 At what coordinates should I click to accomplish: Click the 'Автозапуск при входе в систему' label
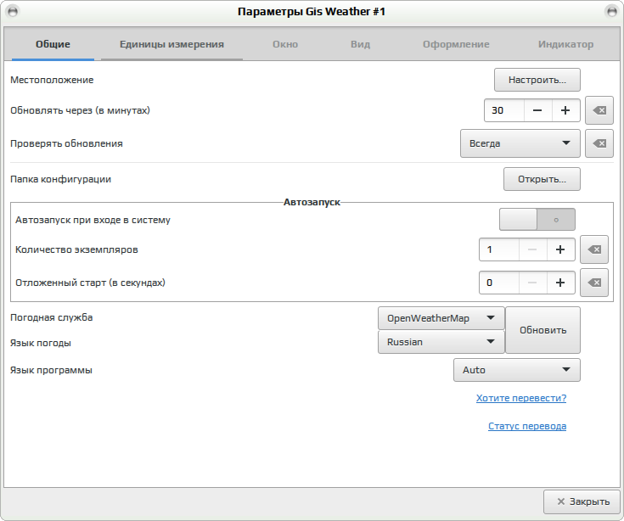pos(93,220)
